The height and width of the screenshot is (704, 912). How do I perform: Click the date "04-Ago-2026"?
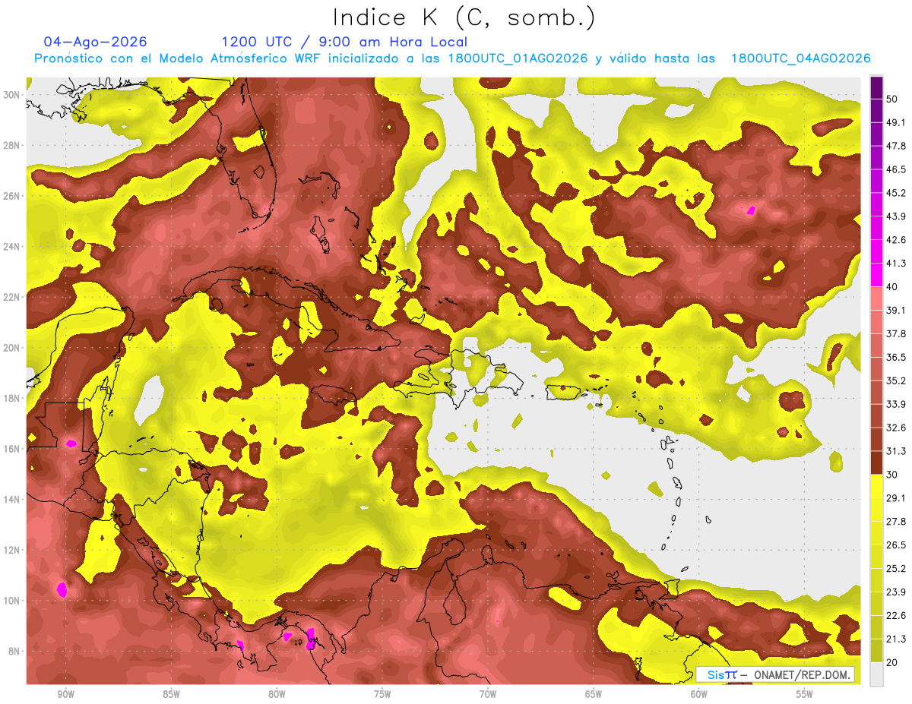coord(96,42)
